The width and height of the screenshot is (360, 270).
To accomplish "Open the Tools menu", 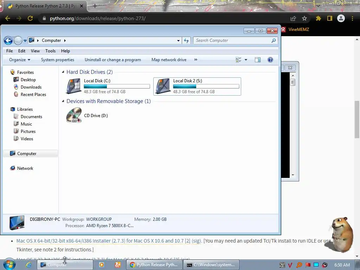I will point(50,51).
